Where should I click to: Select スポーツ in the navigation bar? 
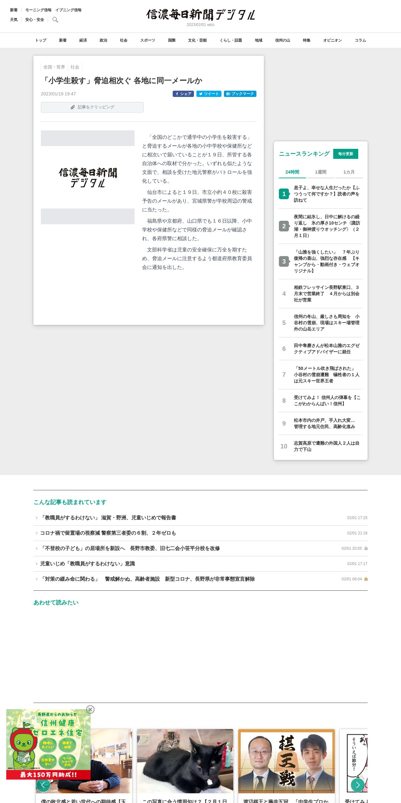point(148,40)
